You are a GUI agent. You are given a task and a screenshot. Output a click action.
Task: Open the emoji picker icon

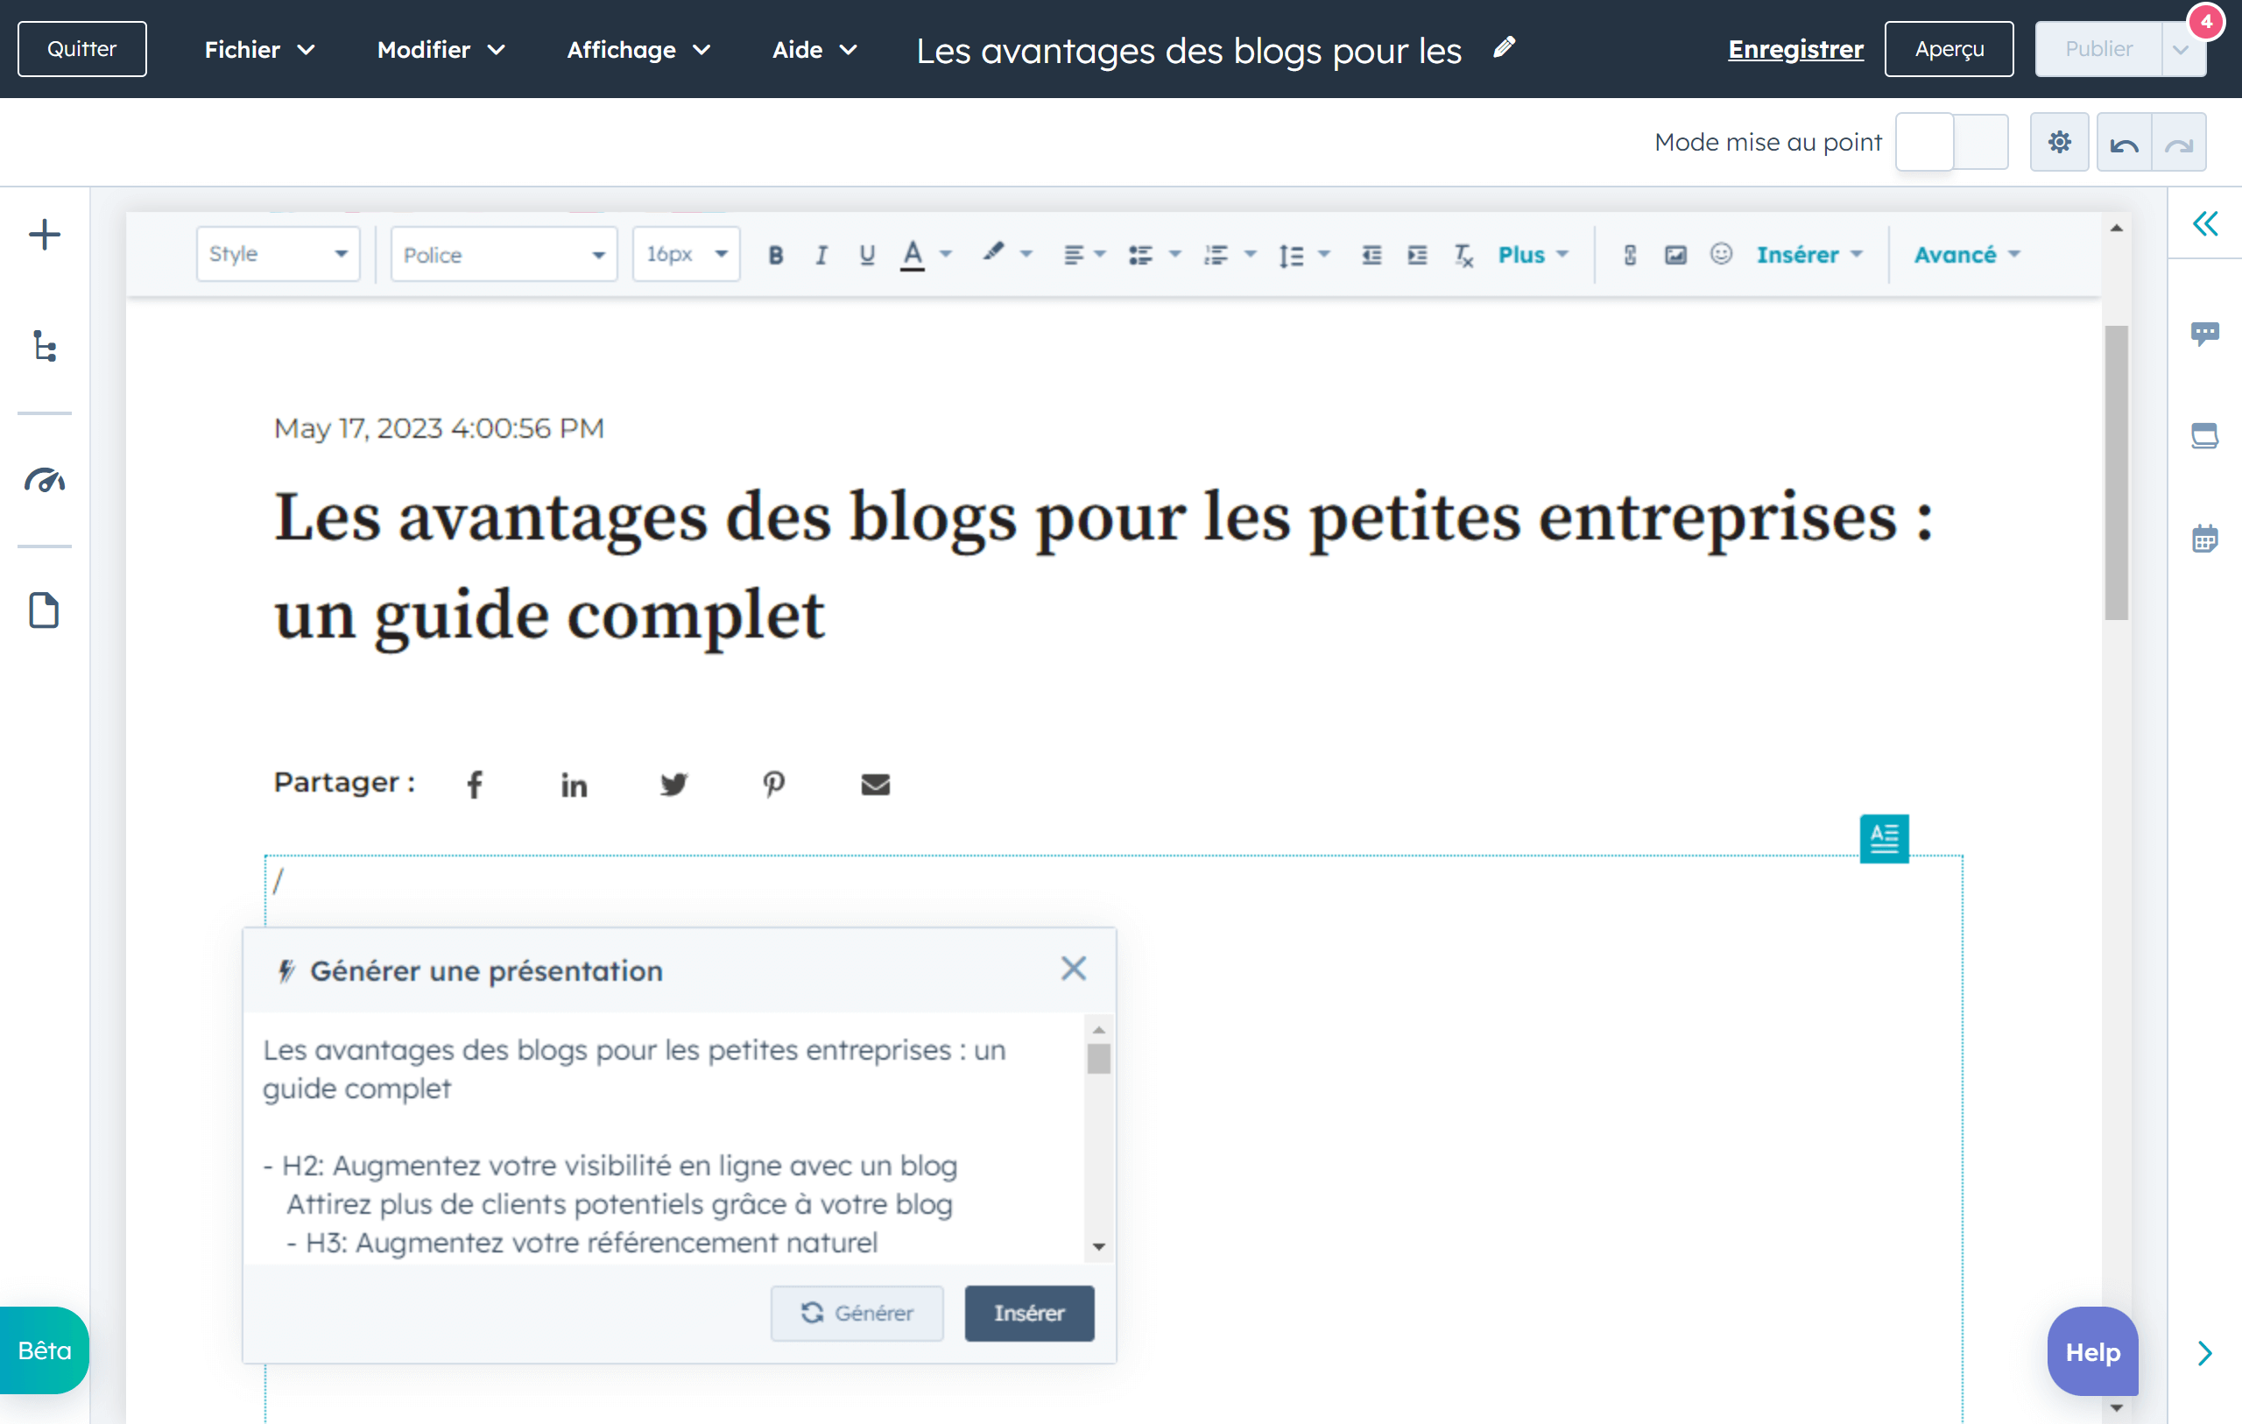(1721, 254)
